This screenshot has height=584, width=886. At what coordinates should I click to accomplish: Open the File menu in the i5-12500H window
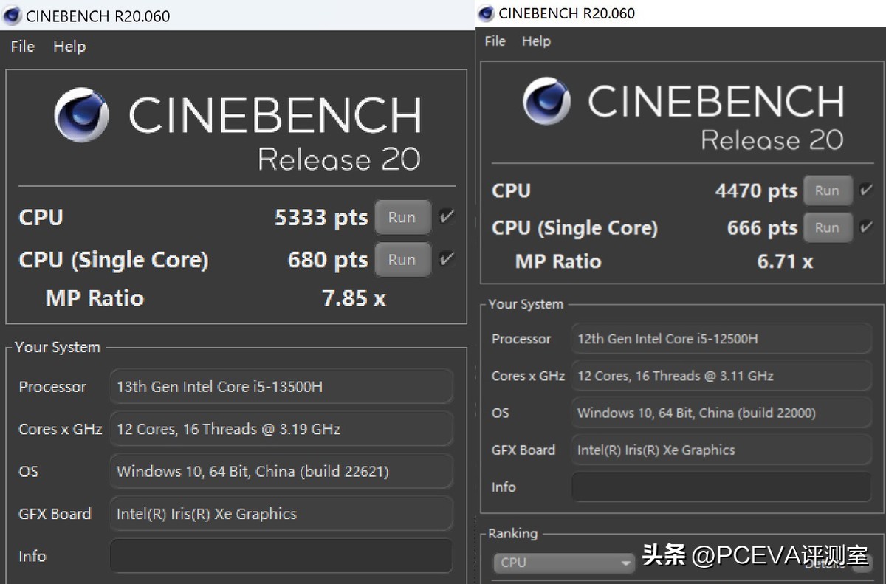(x=495, y=41)
